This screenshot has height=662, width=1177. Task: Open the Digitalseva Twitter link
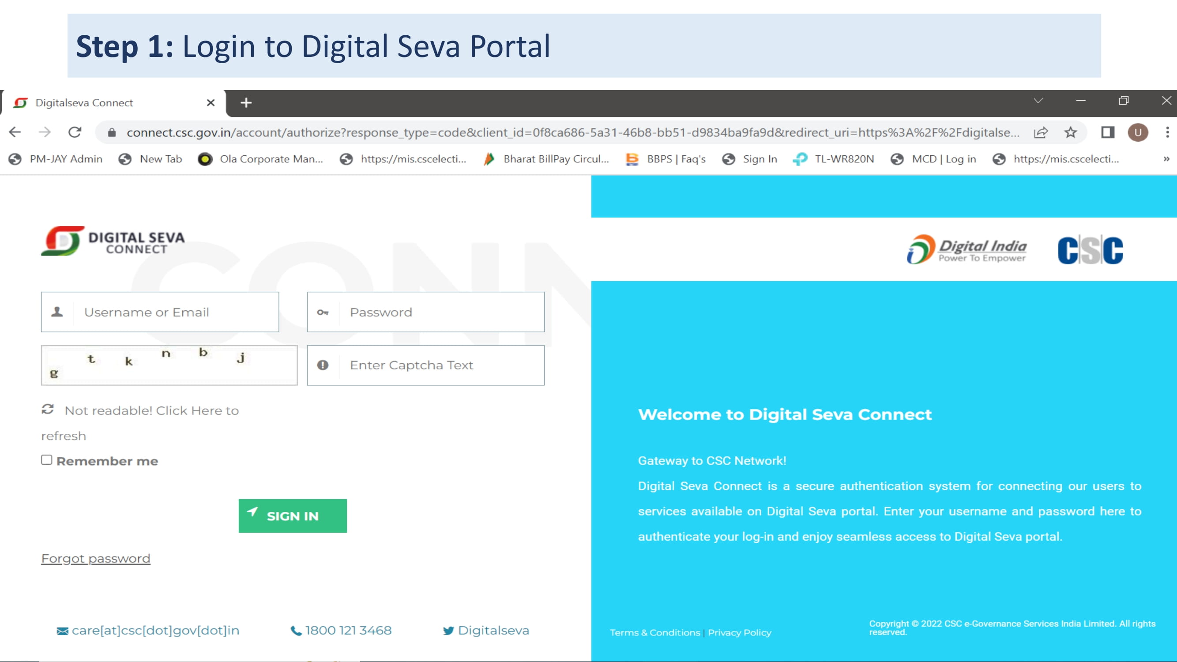[x=486, y=630]
